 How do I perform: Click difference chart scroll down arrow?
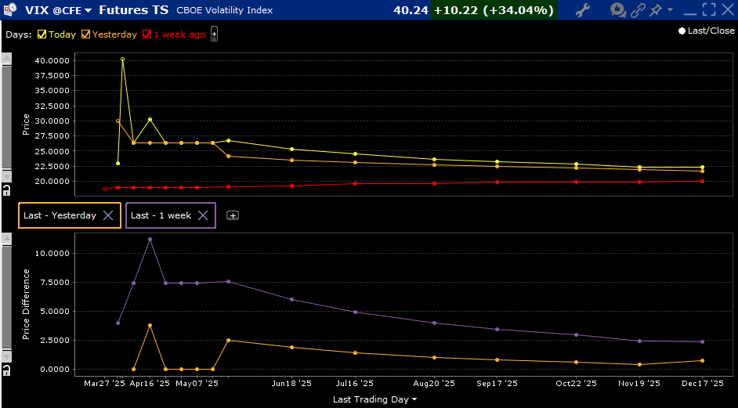[6, 356]
